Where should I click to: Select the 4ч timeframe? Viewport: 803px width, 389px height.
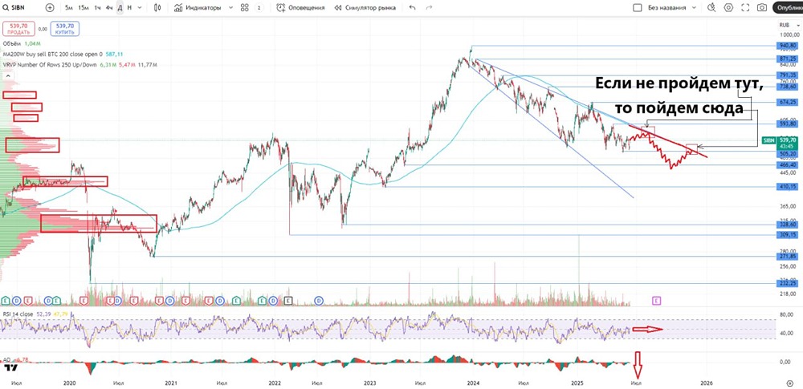click(x=109, y=8)
